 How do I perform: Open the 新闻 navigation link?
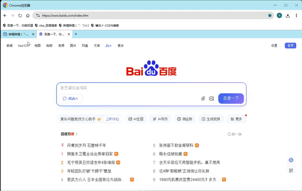point(9,46)
